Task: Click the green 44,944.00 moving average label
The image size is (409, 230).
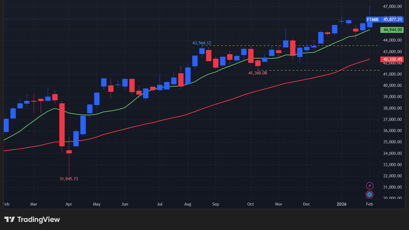Action: click(392, 30)
